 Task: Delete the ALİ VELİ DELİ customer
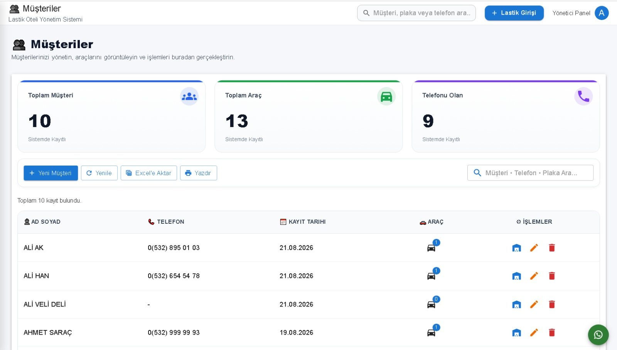(x=552, y=305)
